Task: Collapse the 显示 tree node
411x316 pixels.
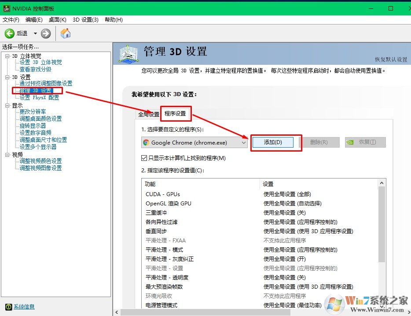Action: coord(7,106)
